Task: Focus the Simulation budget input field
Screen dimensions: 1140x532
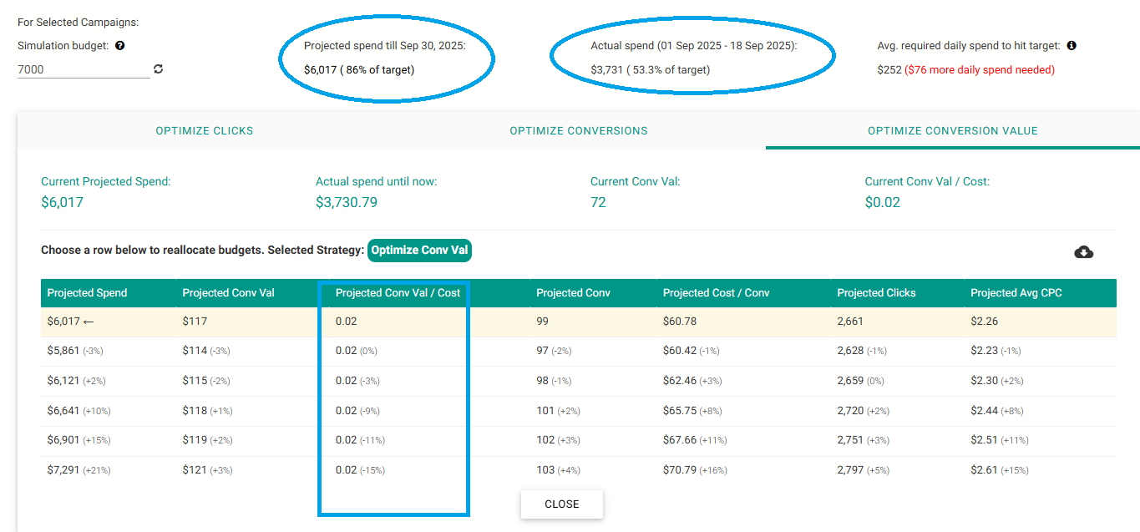Action: click(83, 70)
